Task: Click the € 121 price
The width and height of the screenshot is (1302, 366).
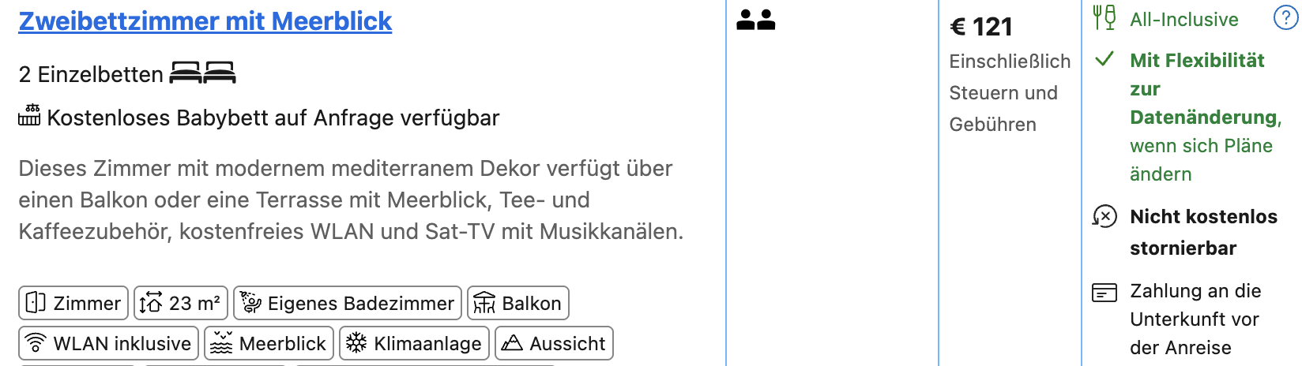Action: pos(981,27)
